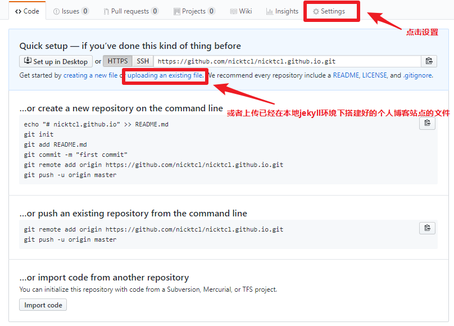Click the desktop download icon
Viewport: 454px width, 326px height.
tap(28, 61)
